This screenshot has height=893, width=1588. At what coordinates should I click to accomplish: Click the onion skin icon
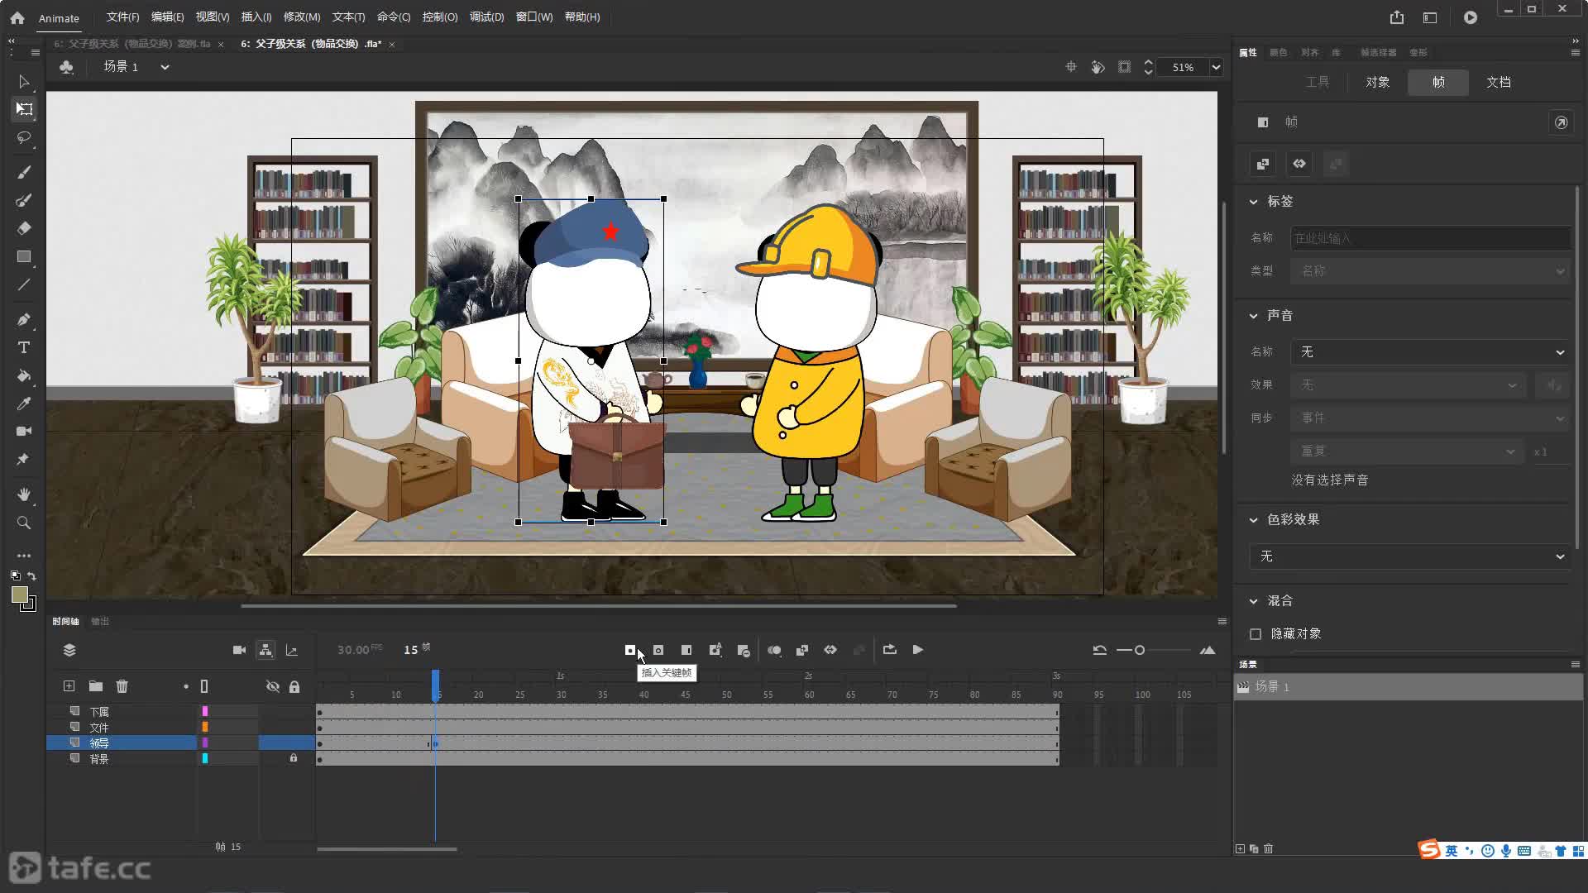[774, 650]
